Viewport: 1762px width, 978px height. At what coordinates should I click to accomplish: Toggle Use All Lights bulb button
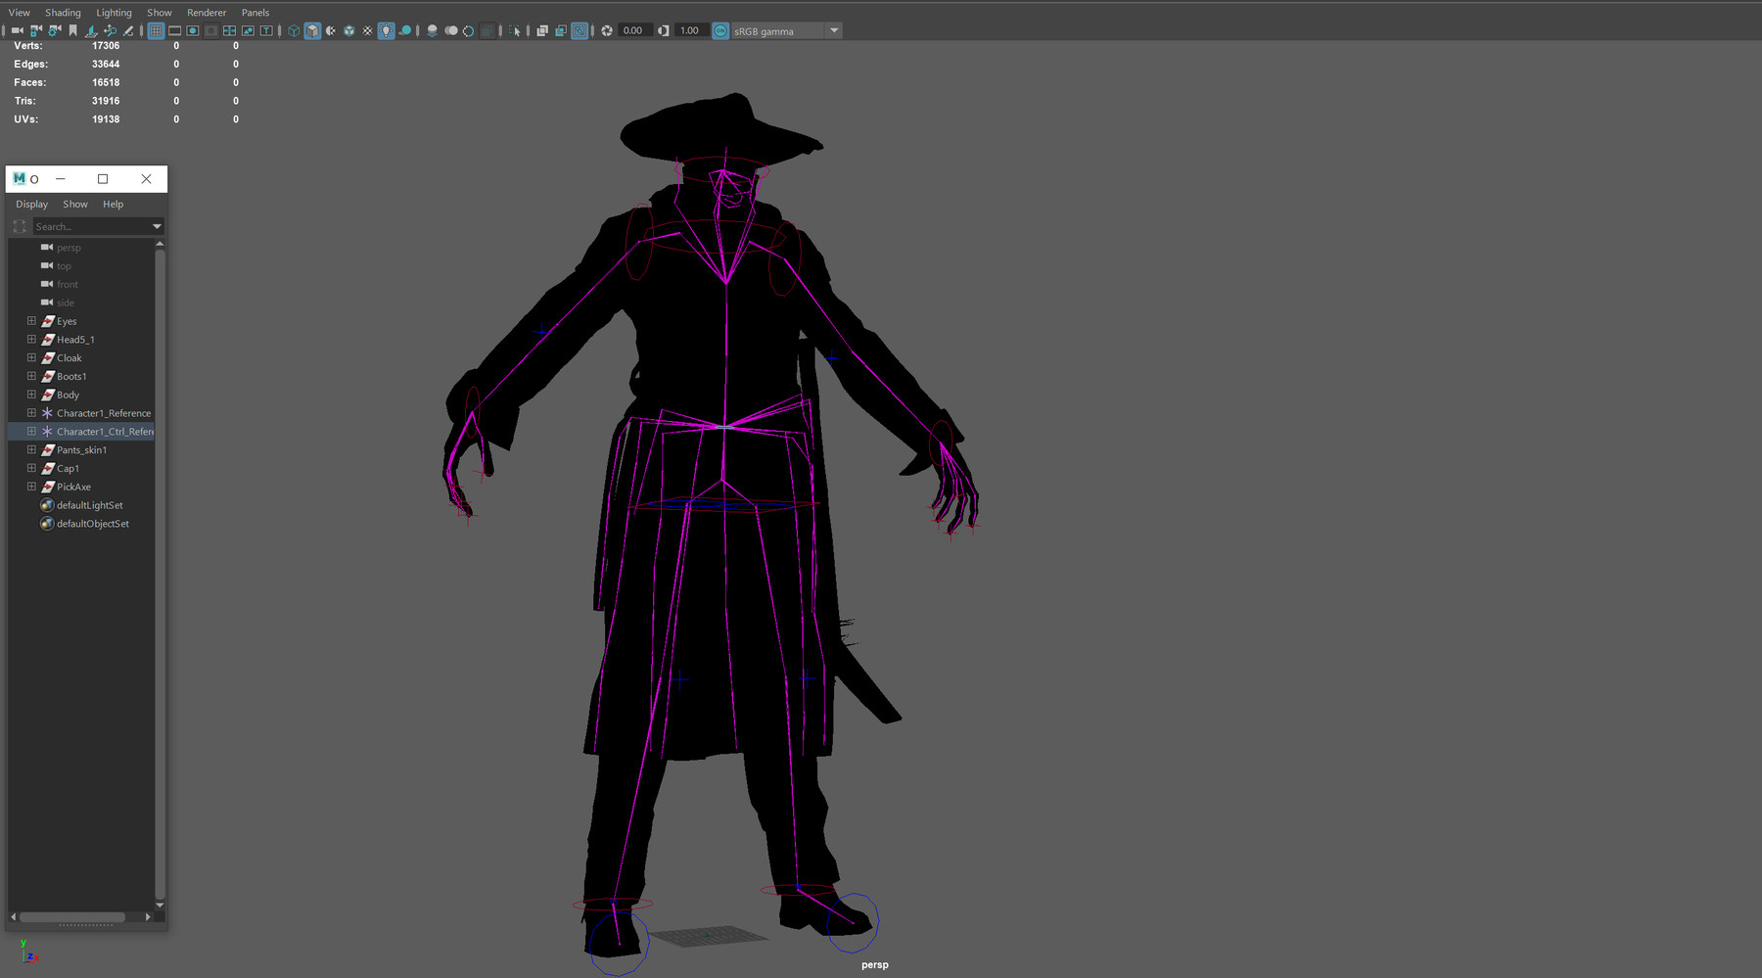[x=386, y=30]
